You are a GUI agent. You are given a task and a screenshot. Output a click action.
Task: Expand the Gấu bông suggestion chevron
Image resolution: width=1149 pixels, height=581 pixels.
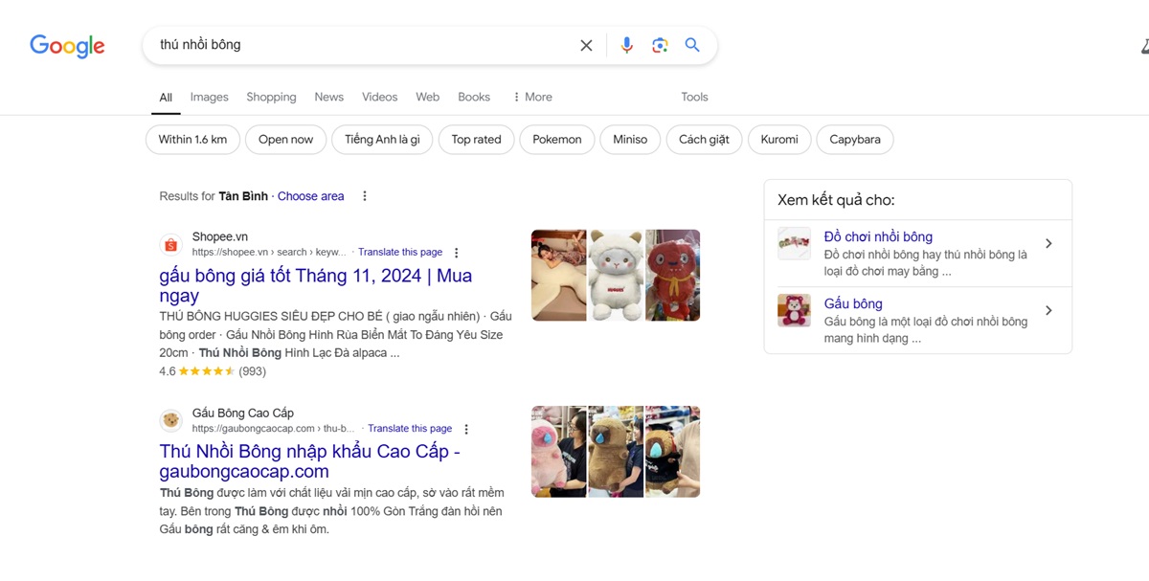point(1048,311)
